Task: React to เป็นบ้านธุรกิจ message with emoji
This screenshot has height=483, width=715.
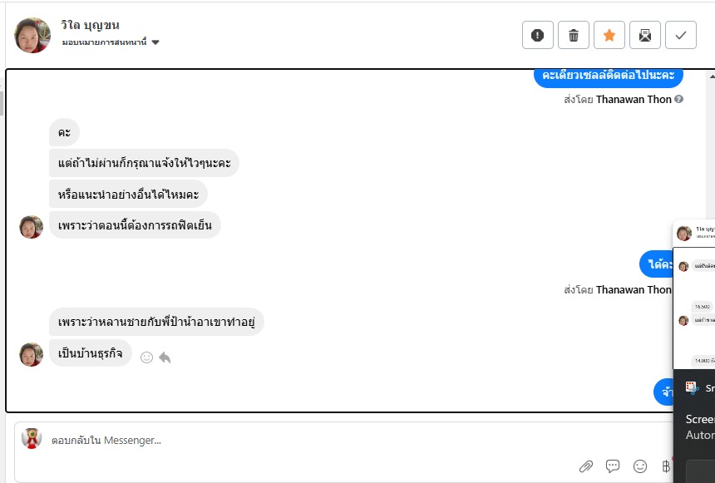Action: [146, 357]
